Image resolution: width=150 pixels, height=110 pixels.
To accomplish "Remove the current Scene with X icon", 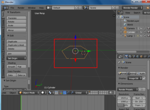I will 117,8.
